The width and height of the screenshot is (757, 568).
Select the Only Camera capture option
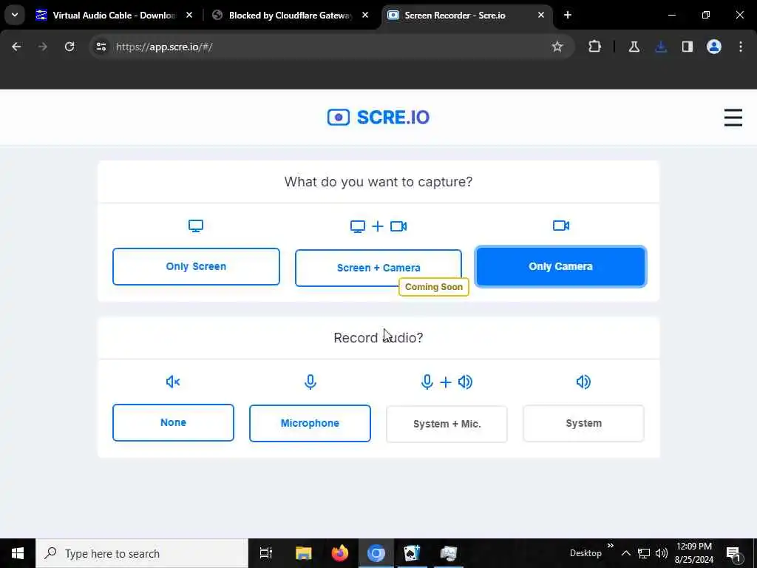(x=560, y=266)
